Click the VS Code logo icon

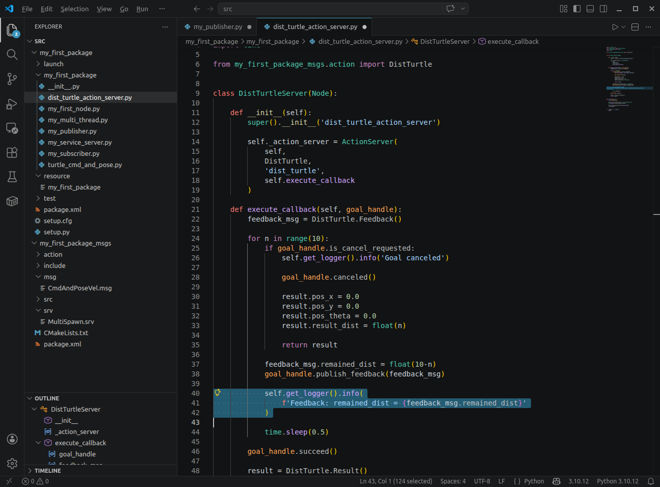[9, 9]
